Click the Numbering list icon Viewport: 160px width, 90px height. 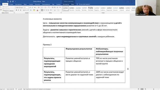point(45,7)
